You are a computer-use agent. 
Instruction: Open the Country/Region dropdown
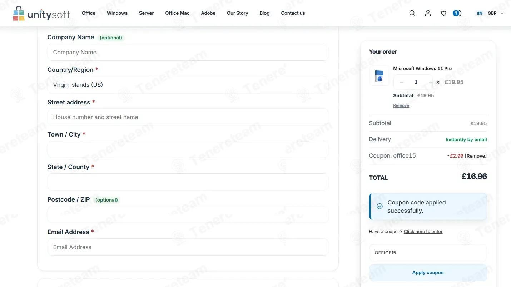coord(188,85)
